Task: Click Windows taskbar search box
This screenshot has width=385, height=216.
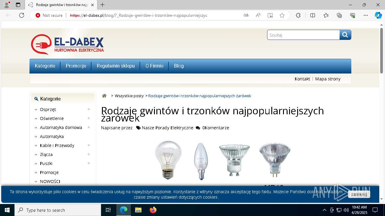Action: pos(58,210)
